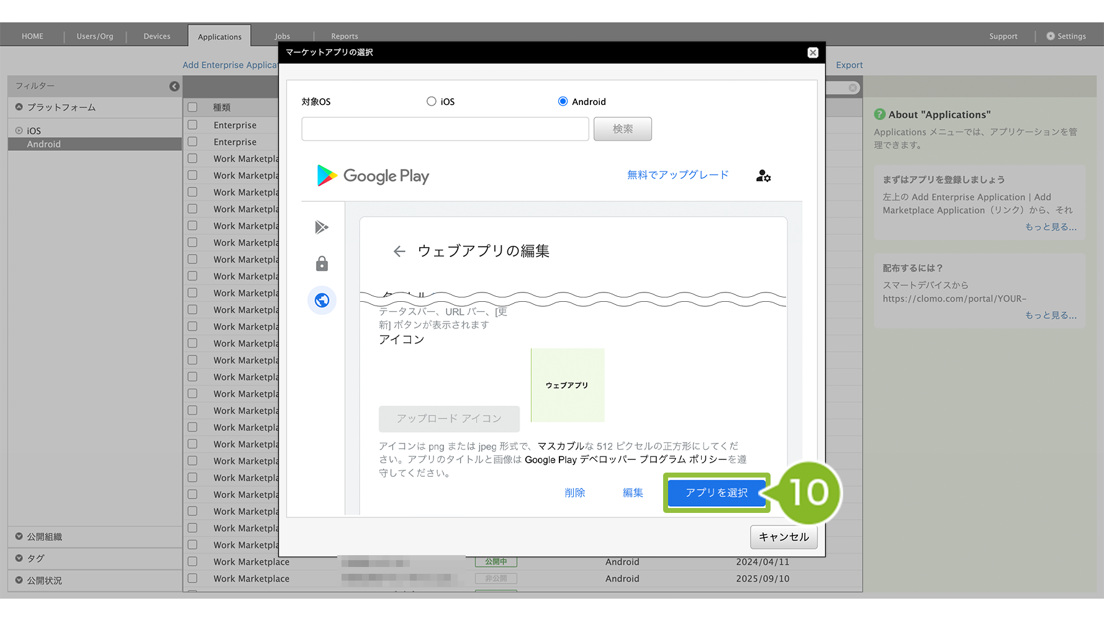Click the Google Play logo
Screen dimensions: 1104x621
click(x=373, y=176)
